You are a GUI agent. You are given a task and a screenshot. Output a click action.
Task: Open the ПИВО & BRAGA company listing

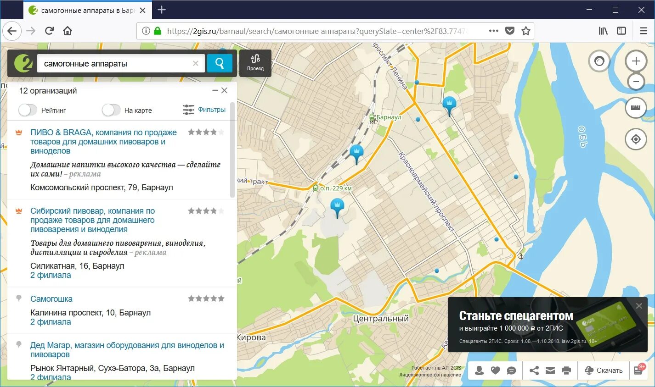103,142
